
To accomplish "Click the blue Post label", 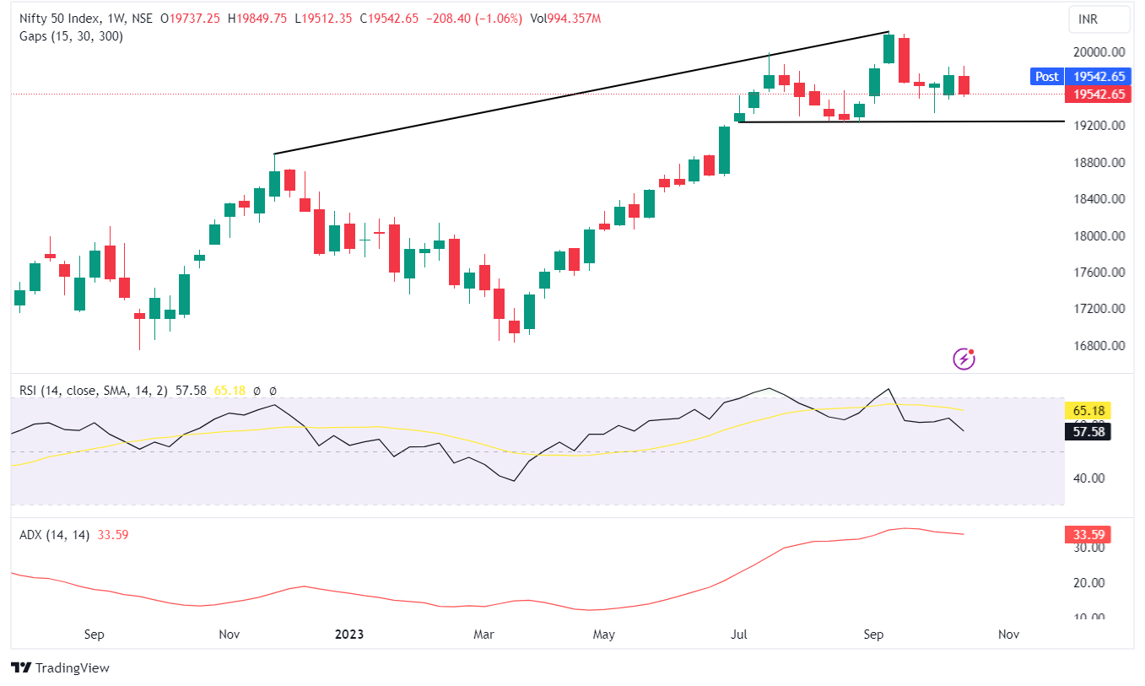I will [1046, 76].
